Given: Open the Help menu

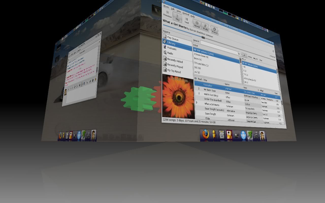Looking at the screenshot, I should pos(193,16).
